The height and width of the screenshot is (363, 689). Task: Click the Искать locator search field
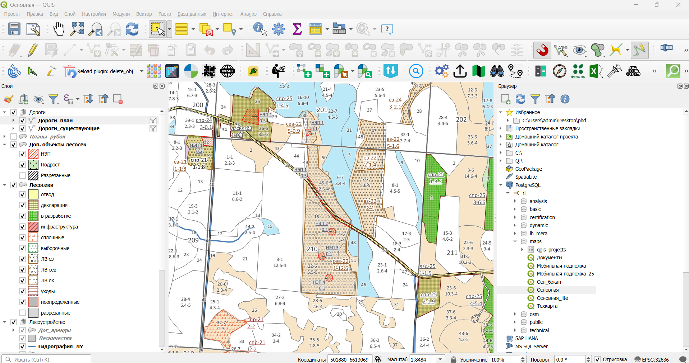pos(46,359)
